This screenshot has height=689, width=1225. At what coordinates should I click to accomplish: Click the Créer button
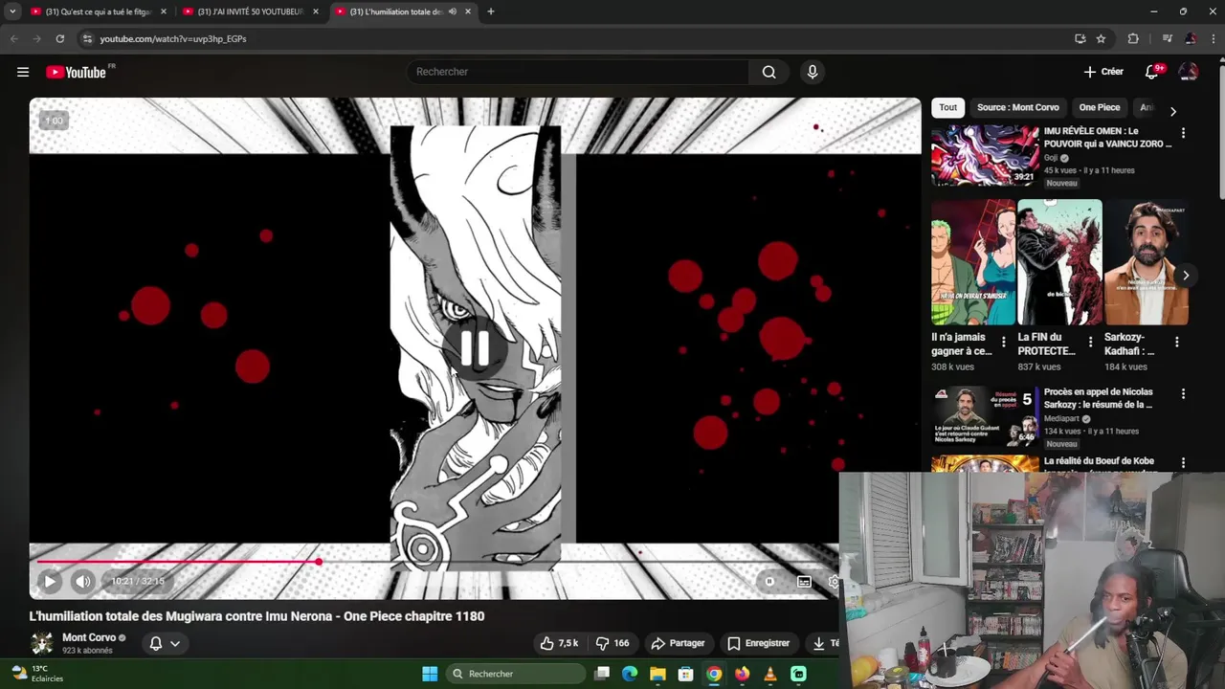pyautogui.click(x=1103, y=72)
